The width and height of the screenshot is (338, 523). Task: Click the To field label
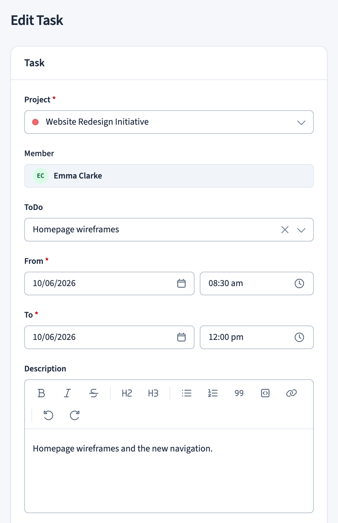[x=28, y=315]
